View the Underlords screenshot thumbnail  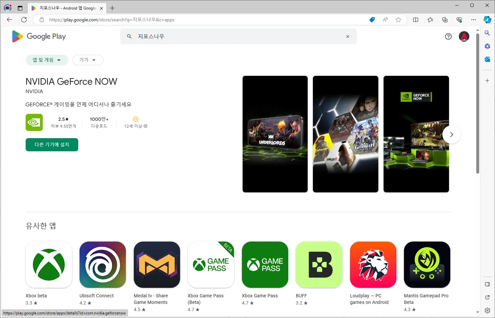point(275,134)
